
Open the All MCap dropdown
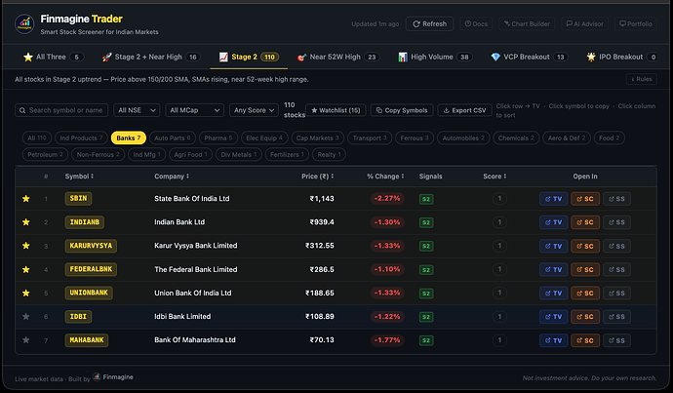(194, 110)
